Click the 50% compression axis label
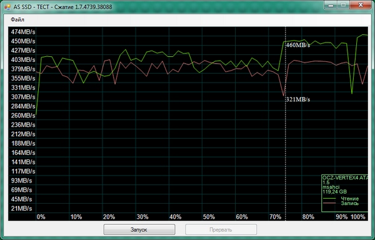375x240 pixels. 209,217
